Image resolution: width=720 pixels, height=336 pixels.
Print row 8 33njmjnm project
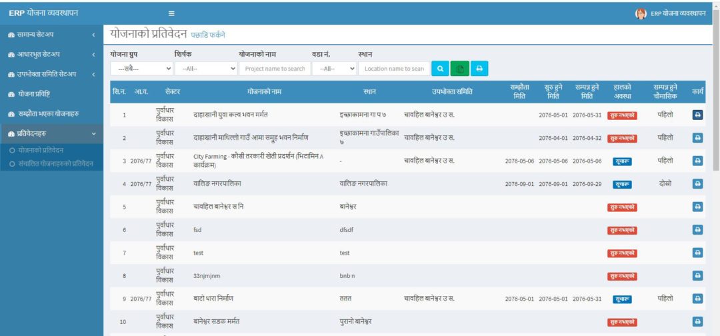coord(697,275)
